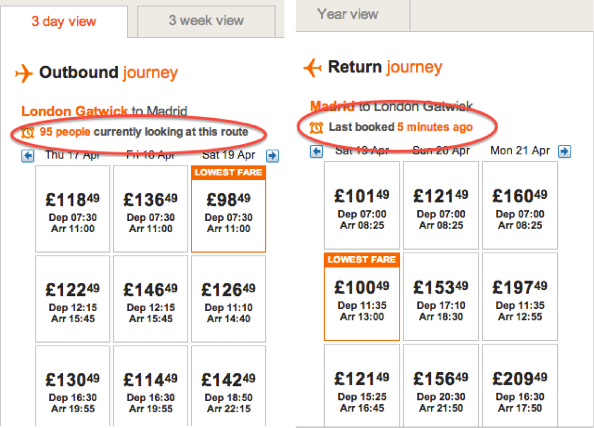Switch to the 3 week view tab

tap(206, 20)
